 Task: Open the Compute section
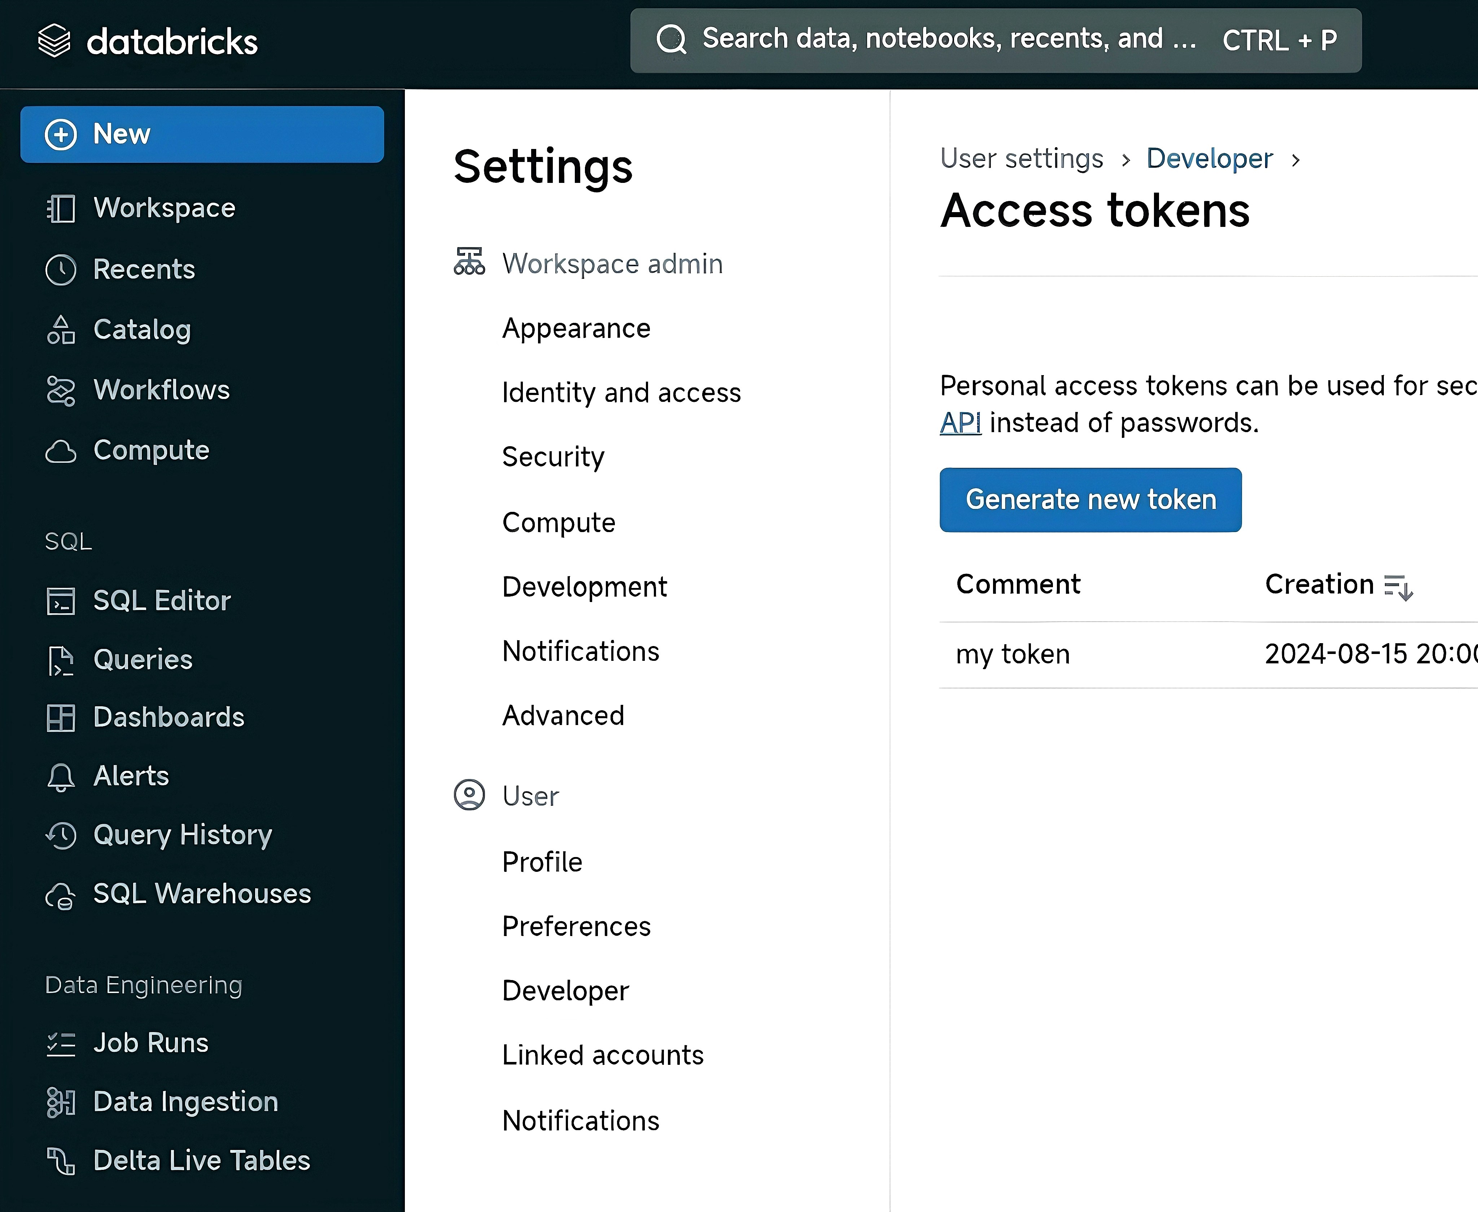pos(151,450)
